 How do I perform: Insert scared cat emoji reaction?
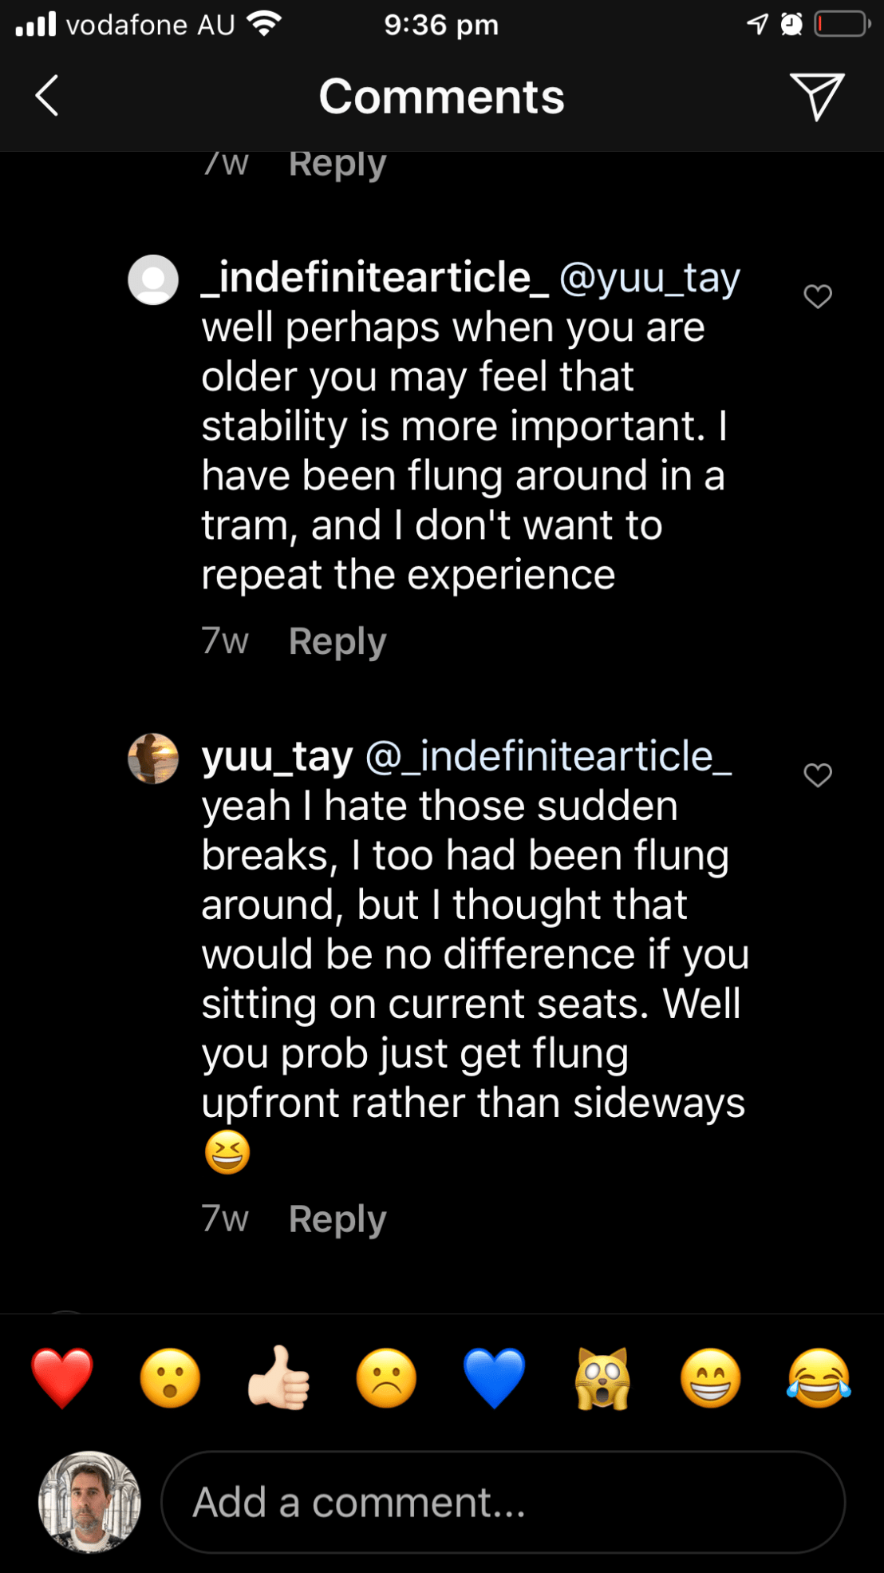[602, 1378]
